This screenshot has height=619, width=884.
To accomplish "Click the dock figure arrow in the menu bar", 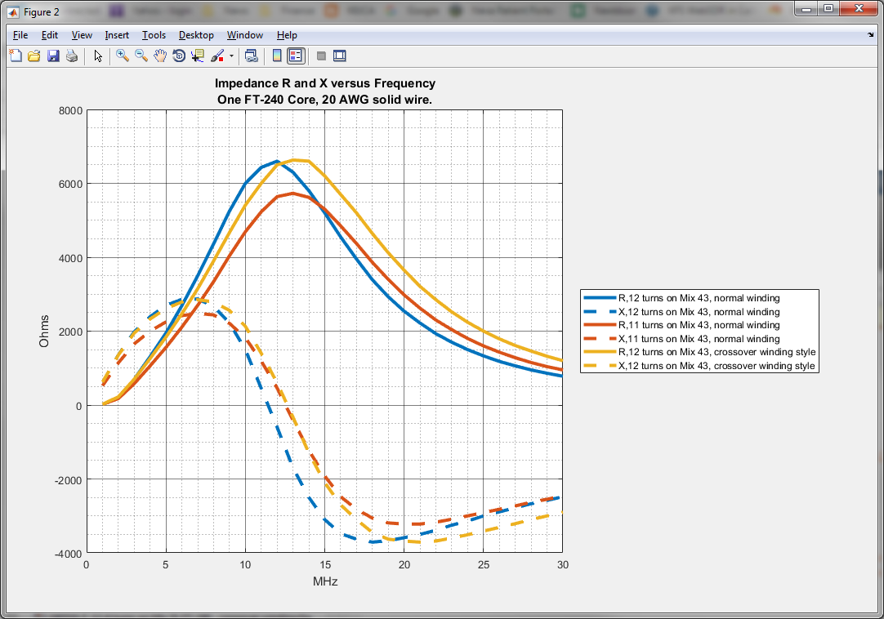I will [870, 35].
